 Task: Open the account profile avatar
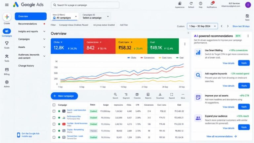[x=248, y=5]
